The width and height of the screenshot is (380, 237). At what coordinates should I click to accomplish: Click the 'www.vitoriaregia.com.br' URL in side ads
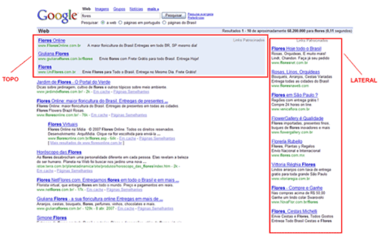291,179
